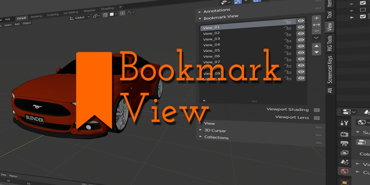
Task: Expand the 3D Cursor panel
Action: pyautogui.click(x=215, y=130)
